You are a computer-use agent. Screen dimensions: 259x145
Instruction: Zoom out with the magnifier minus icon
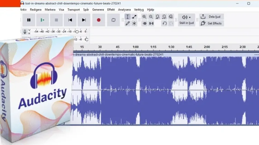pyautogui.click(x=151, y=17)
